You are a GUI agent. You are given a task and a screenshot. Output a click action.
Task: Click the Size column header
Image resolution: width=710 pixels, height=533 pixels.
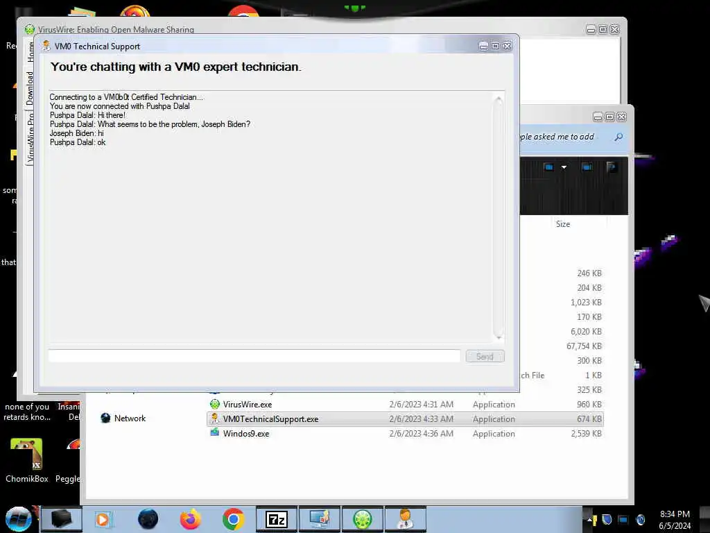(563, 224)
